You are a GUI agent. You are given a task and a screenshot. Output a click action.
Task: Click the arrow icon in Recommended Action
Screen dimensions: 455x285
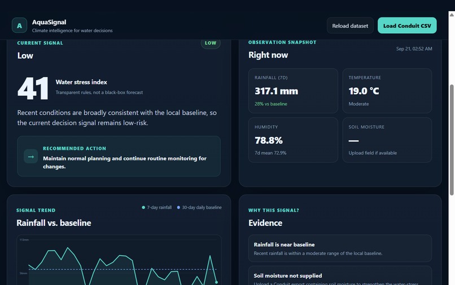(30, 157)
